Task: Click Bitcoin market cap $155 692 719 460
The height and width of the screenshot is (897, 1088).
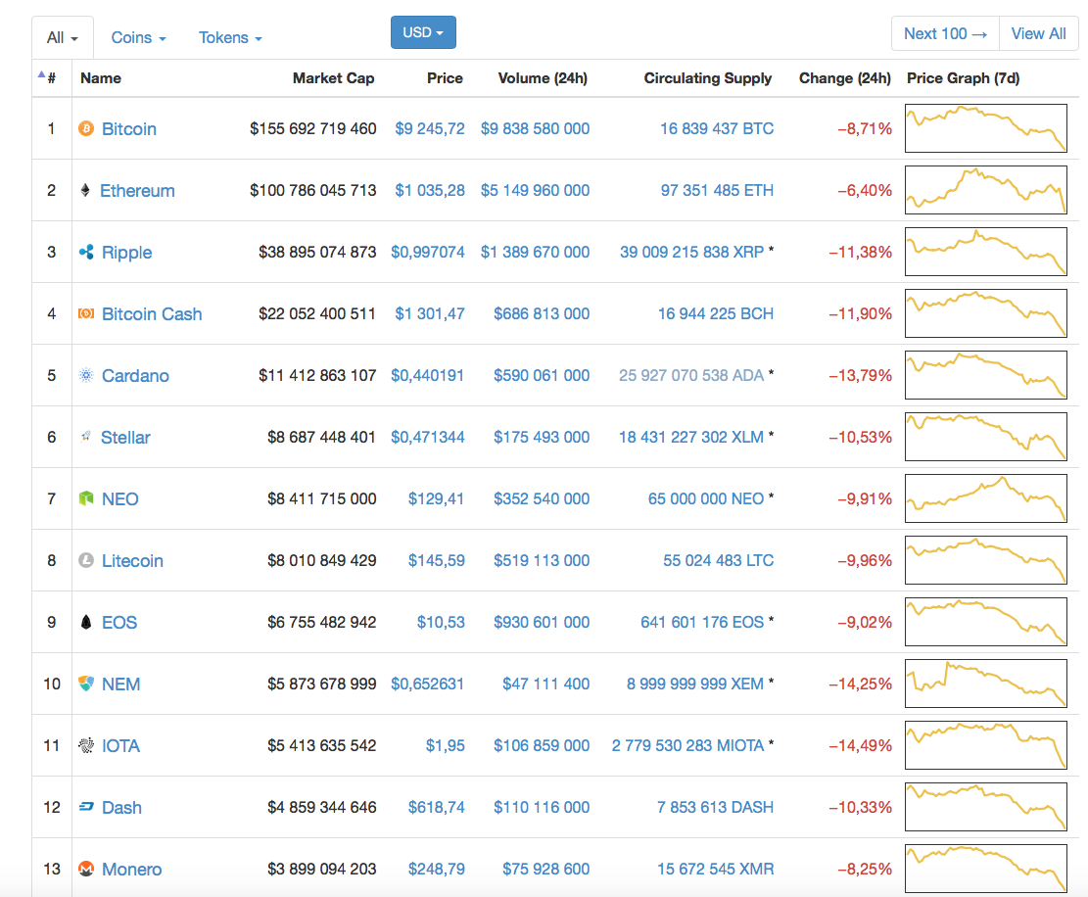Action: point(313,129)
